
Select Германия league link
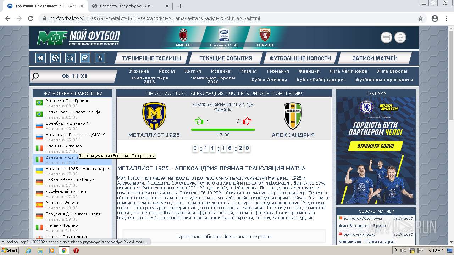(x=278, y=71)
